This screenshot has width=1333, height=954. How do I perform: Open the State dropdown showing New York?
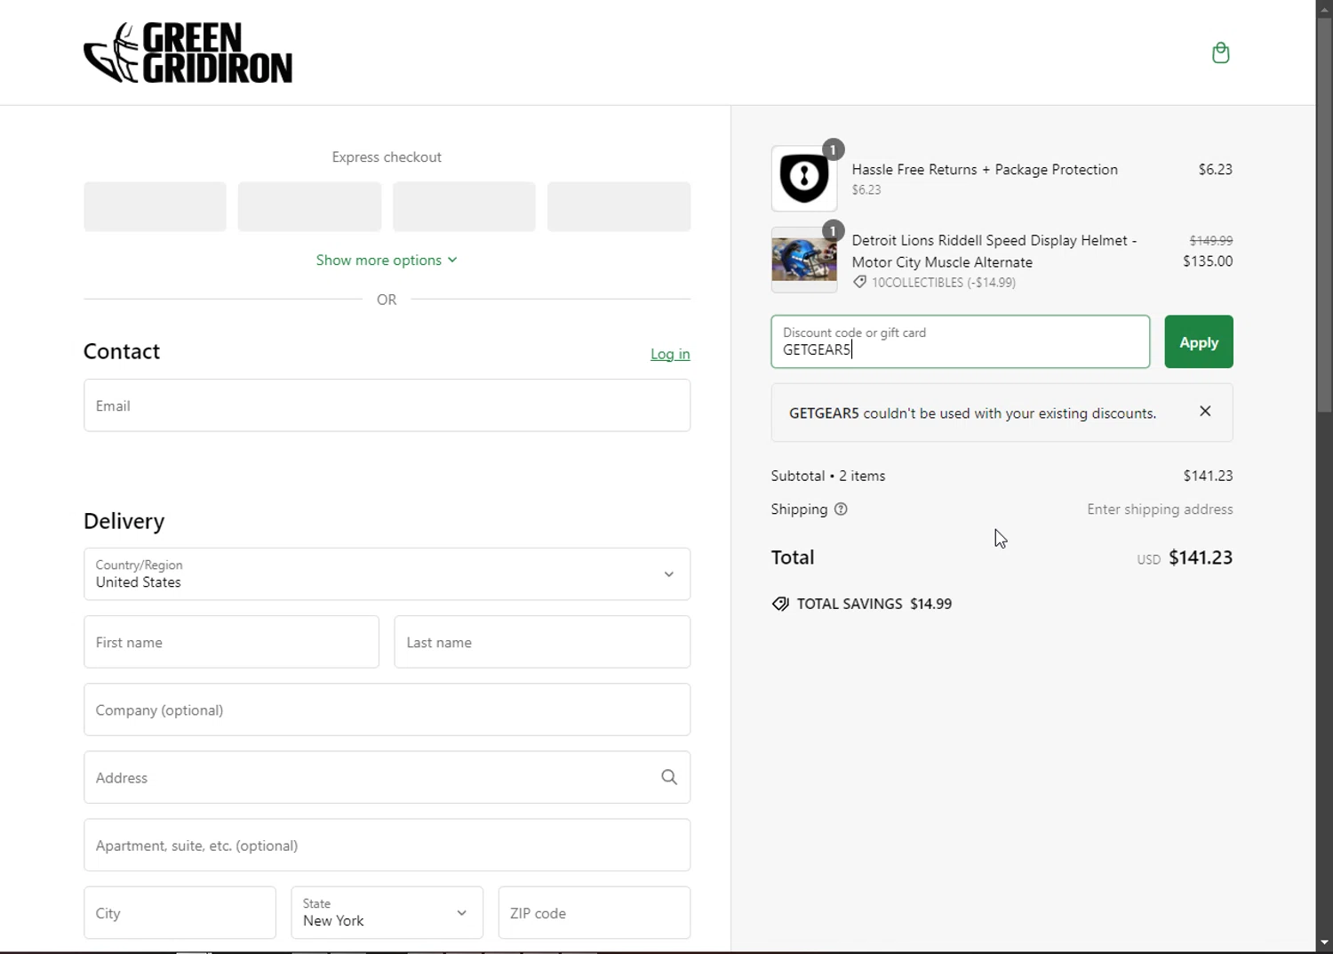(x=387, y=912)
